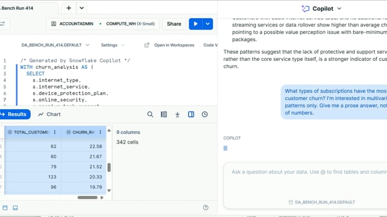Search results with magnifier icon
This screenshot has width=387, height=217.
[x=150, y=114]
